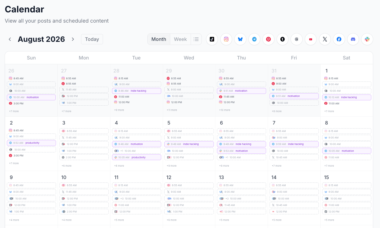The width and height of the screenshot is (380, 228).
Task: Select day number 15 in calendar
Action: pos(326,178)
